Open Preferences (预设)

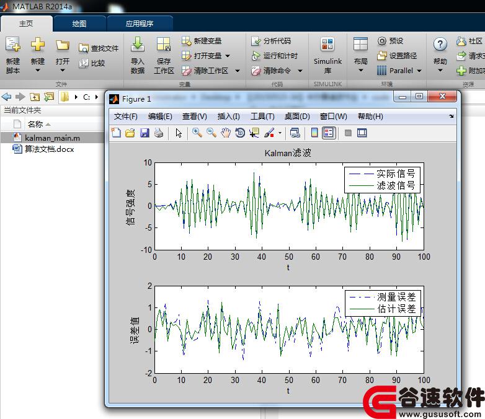coord(390,41)
